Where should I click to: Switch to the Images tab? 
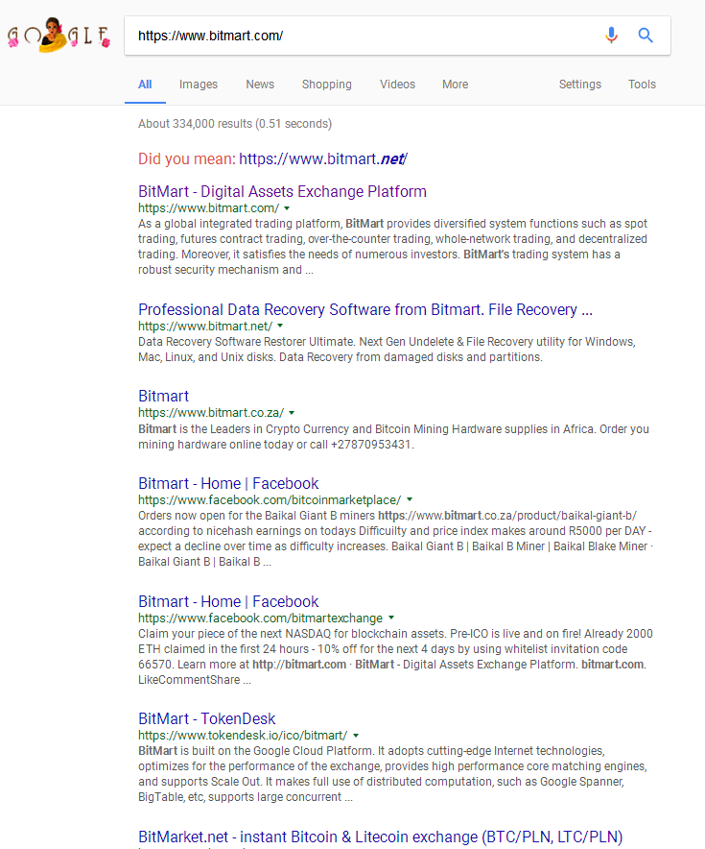[x=199, y=85]
